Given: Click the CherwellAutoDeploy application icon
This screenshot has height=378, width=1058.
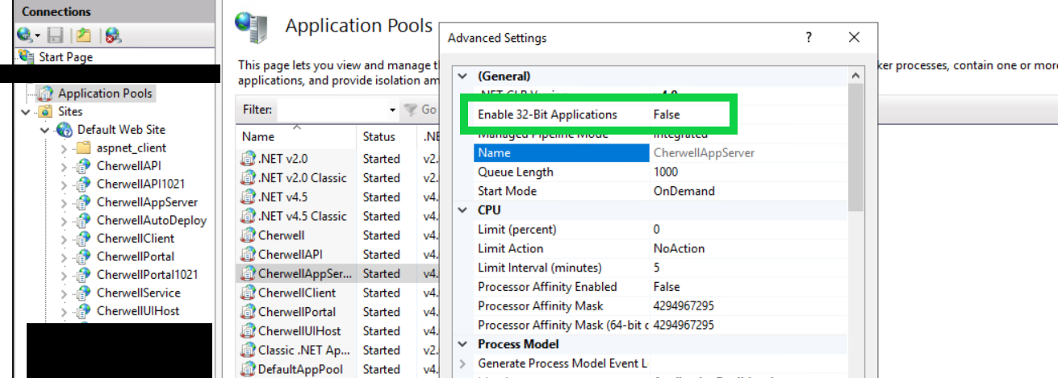Looking at the screenshot, I should (83, 220).
